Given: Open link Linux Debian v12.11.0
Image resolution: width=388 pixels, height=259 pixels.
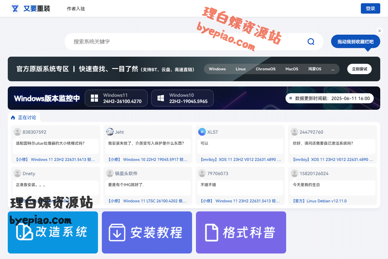Looking at the screenshot, I should tap(319, 201).
